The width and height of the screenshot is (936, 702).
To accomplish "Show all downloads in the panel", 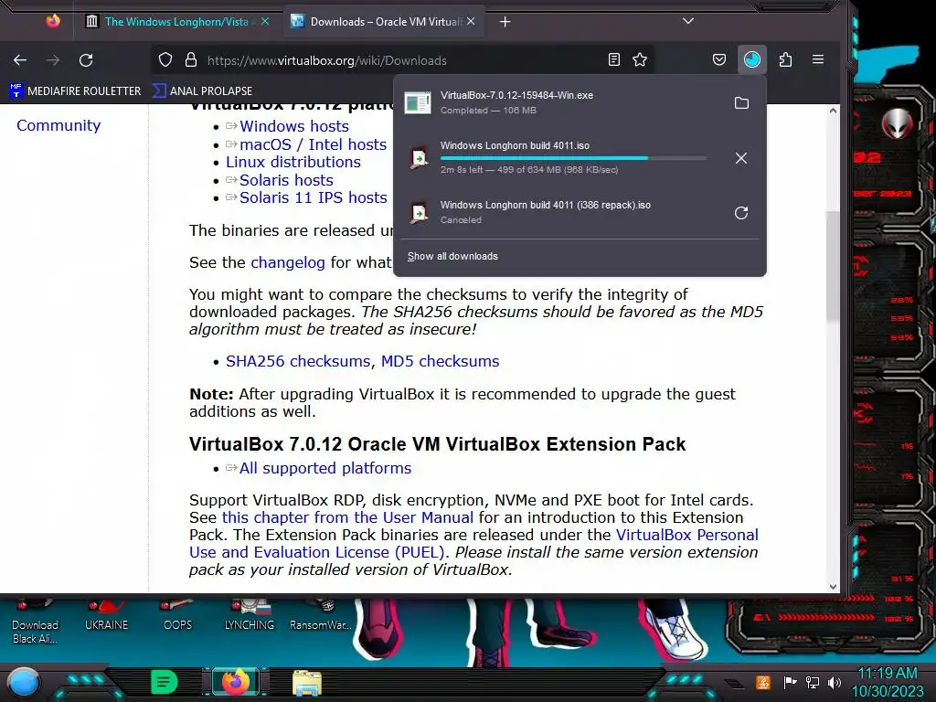I will tap(452, 256).
